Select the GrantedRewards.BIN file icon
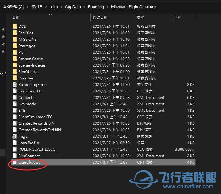This screenshot has width=221, height=194. click(x=15, y=123)
